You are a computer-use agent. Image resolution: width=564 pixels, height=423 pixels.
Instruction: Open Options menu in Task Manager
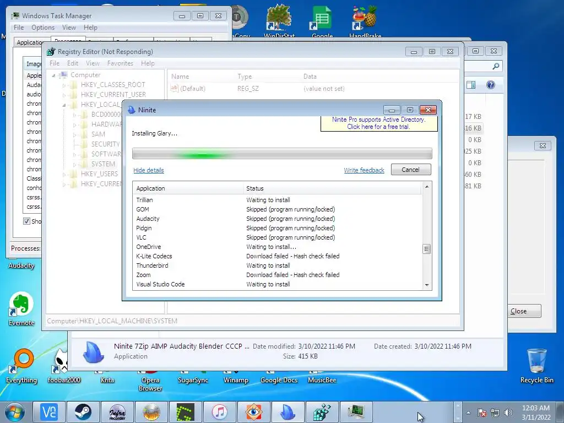click(x=43, y=28)
